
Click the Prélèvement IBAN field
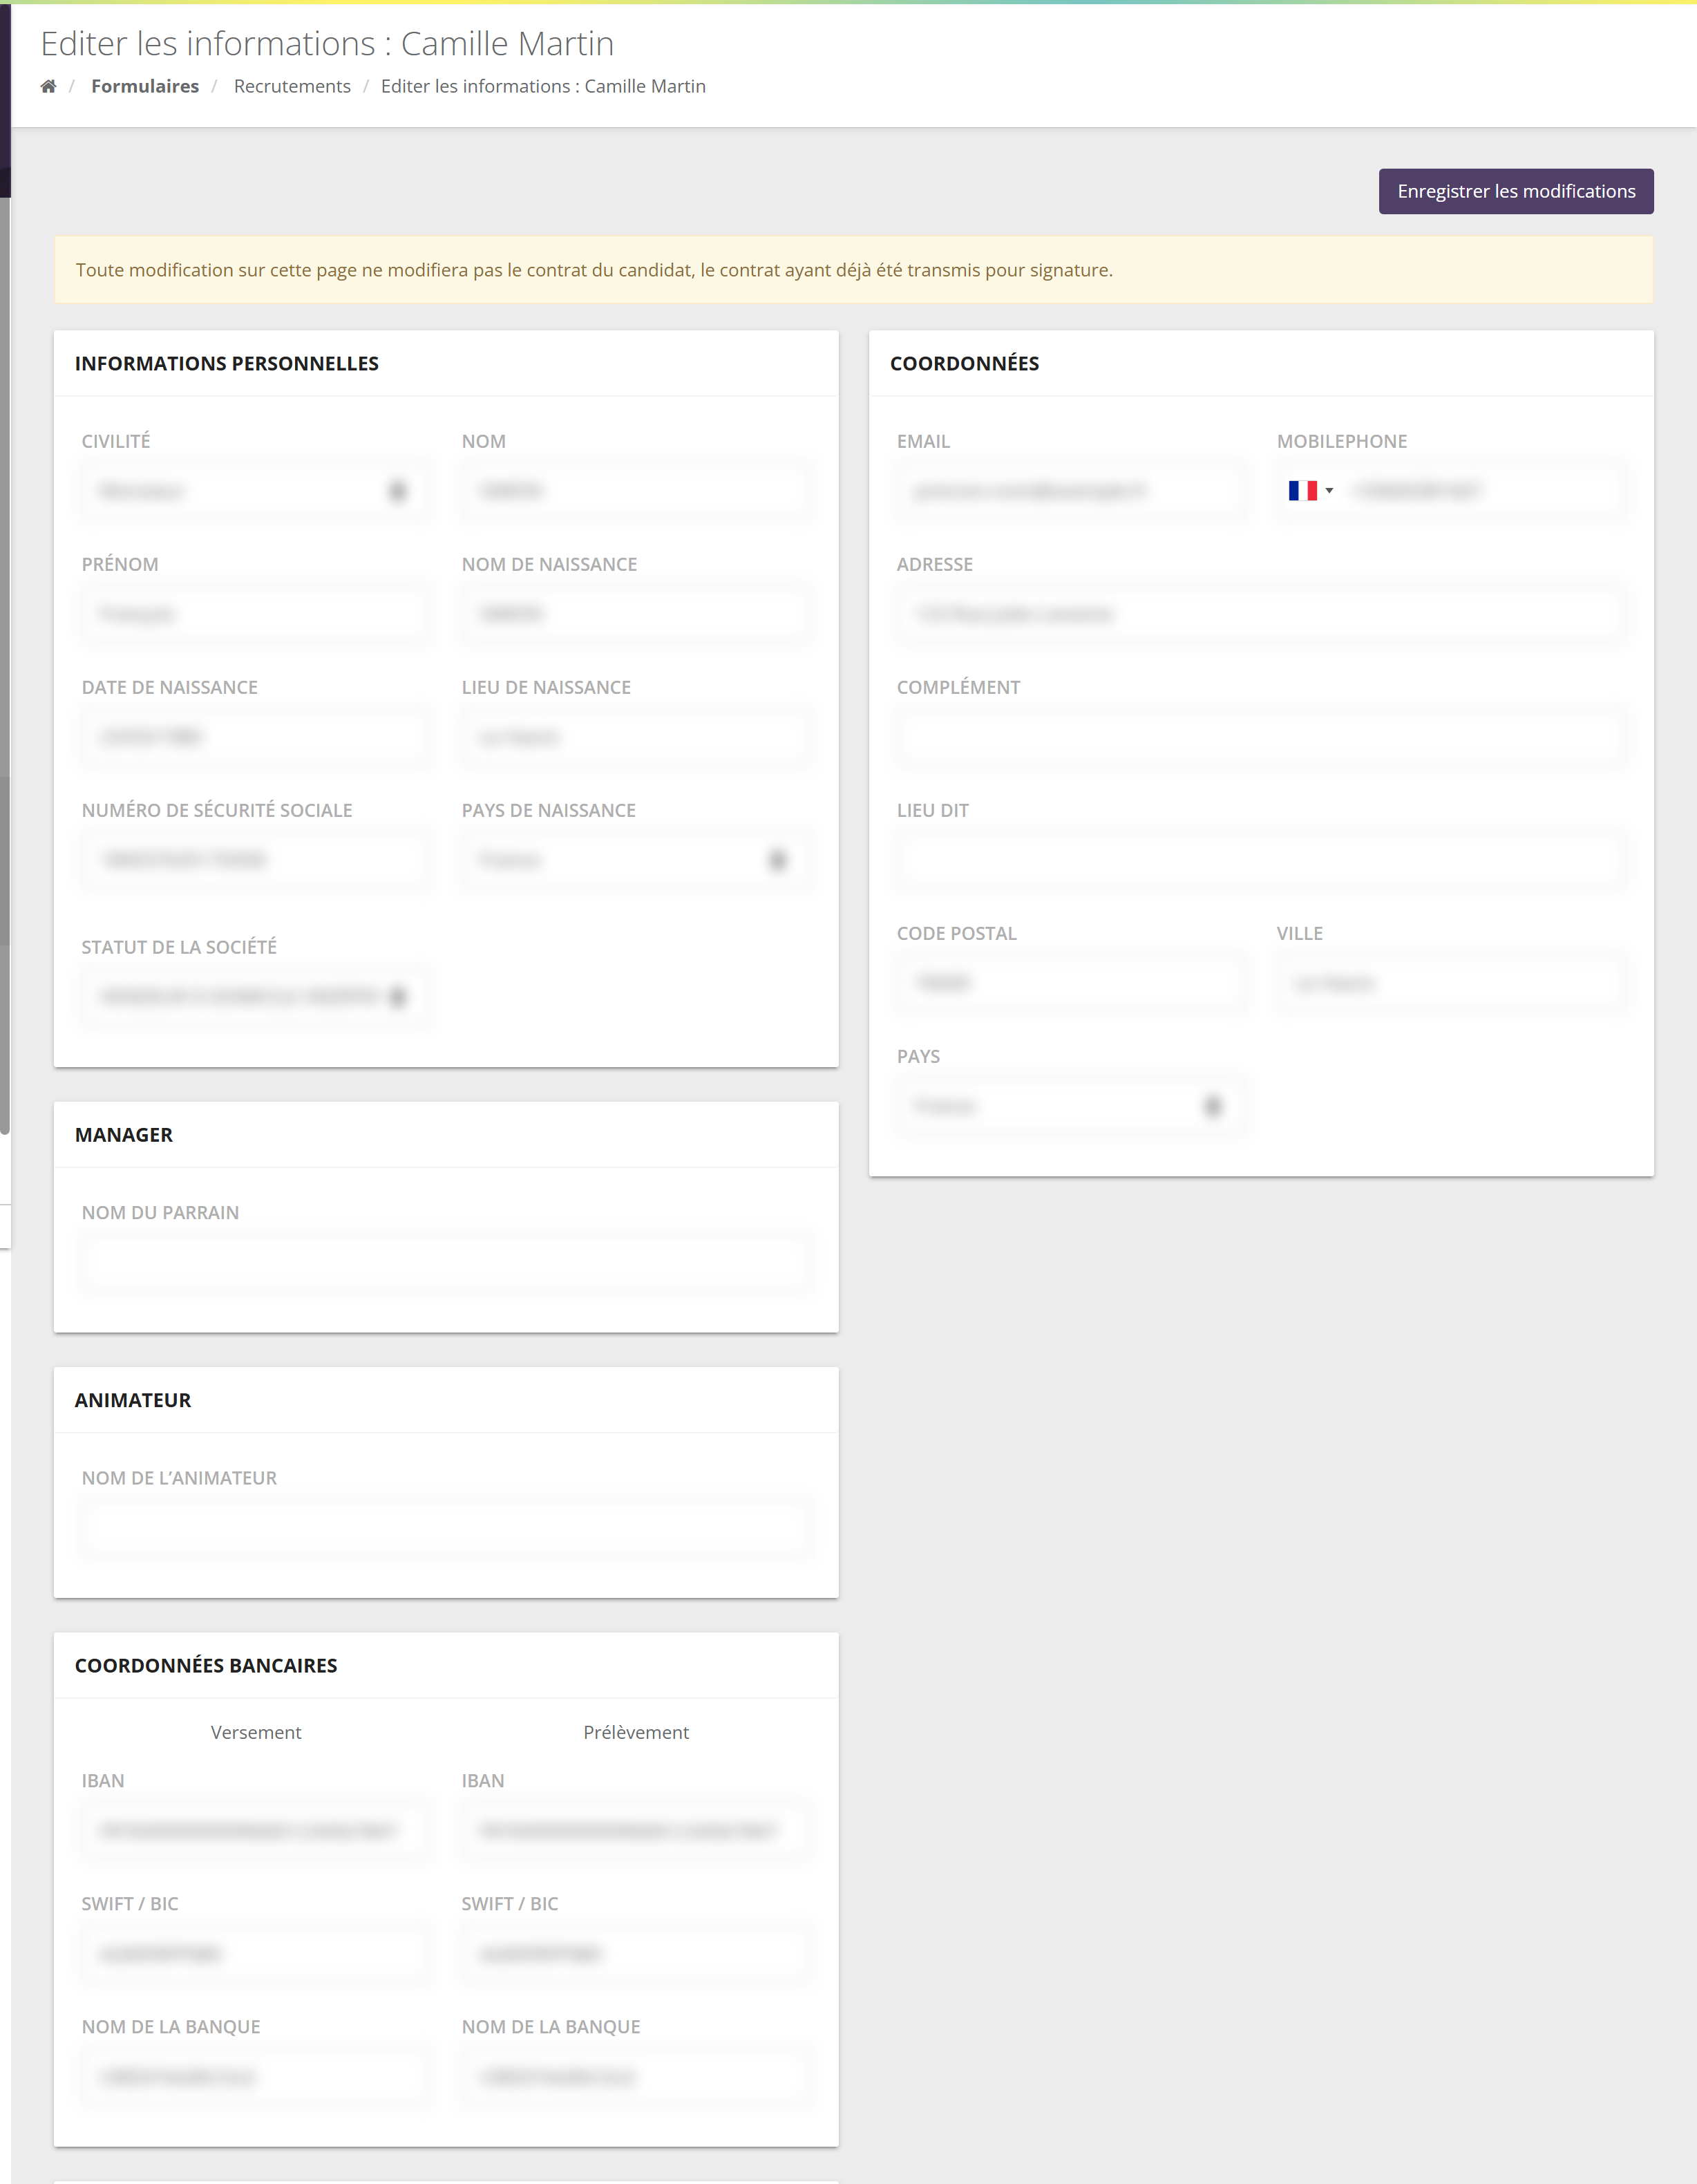click(636, 1830)
